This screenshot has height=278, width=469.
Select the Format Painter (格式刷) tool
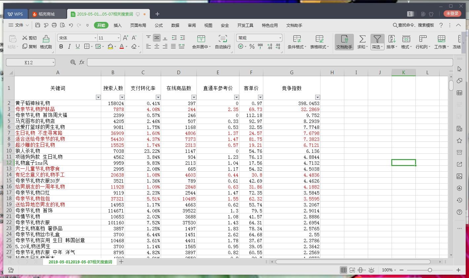point(46,42)
